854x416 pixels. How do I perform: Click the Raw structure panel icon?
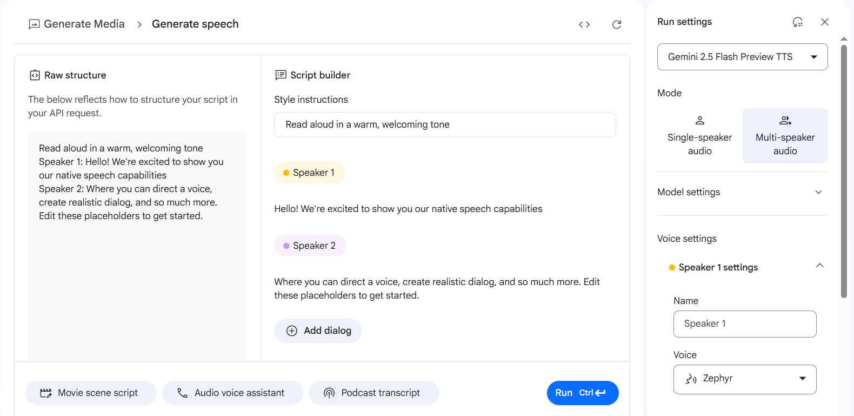pos(35,75)
